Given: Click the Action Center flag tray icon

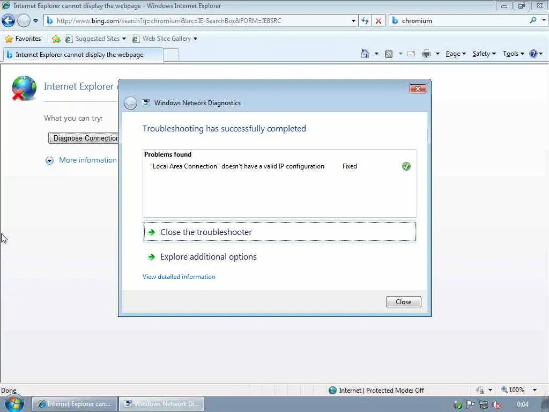Looking at the screenshot, I should click(471, 404).
